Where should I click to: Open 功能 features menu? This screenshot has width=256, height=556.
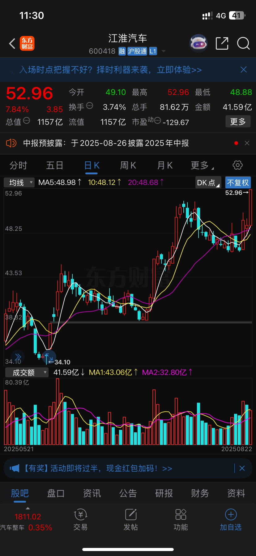[181, 520]
